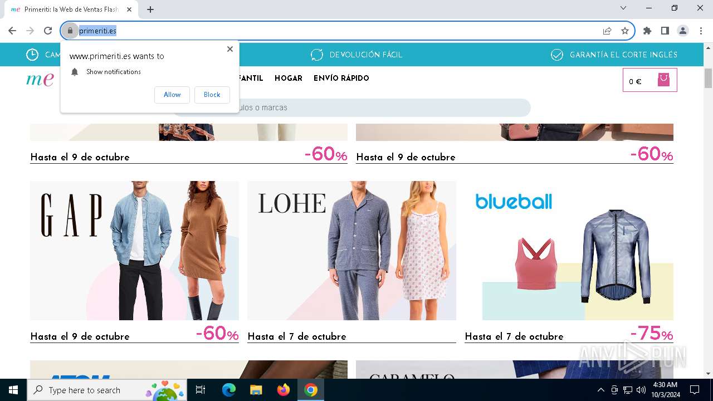Click the GARANTÍA EL CORTE INGLÉS link
This screenshot has height=401, width=713.
coord(623,55)
